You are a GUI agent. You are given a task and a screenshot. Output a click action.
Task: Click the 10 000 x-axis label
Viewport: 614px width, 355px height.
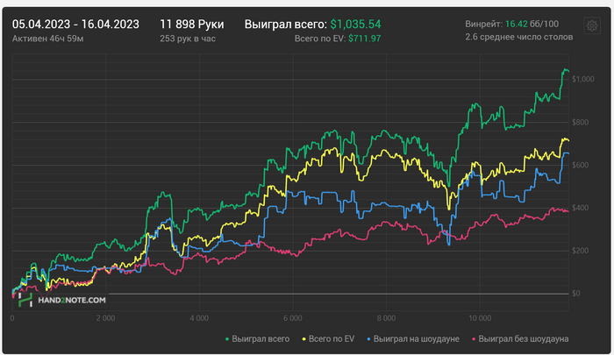(480, 318)
